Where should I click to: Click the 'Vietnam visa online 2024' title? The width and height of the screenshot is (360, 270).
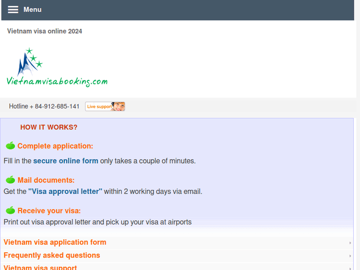click(x=45, y=31)
